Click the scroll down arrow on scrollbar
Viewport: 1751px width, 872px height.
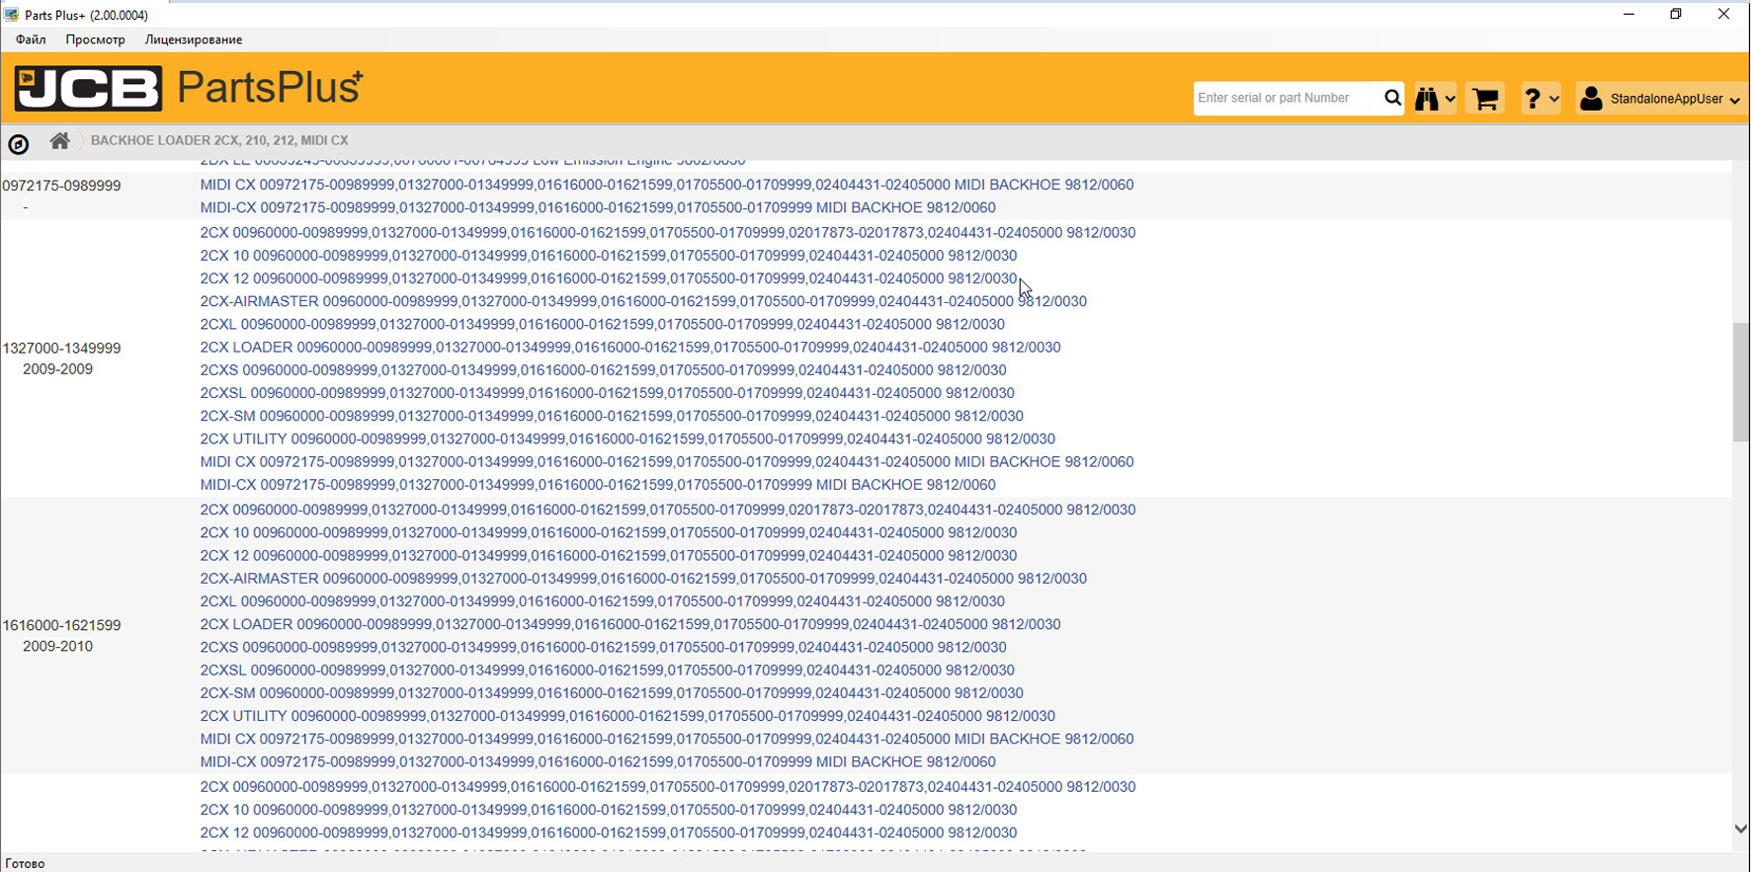tap(1740, 830)
